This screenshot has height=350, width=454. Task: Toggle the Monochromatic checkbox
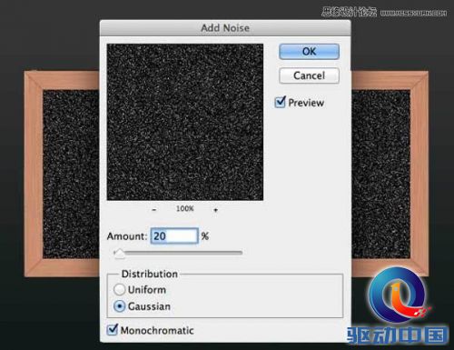click(113, 330)
